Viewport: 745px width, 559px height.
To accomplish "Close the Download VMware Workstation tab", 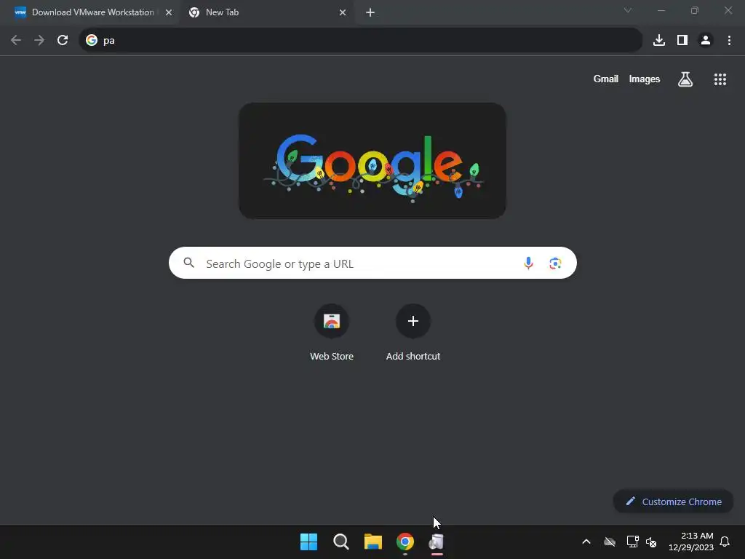I will 169,13.
